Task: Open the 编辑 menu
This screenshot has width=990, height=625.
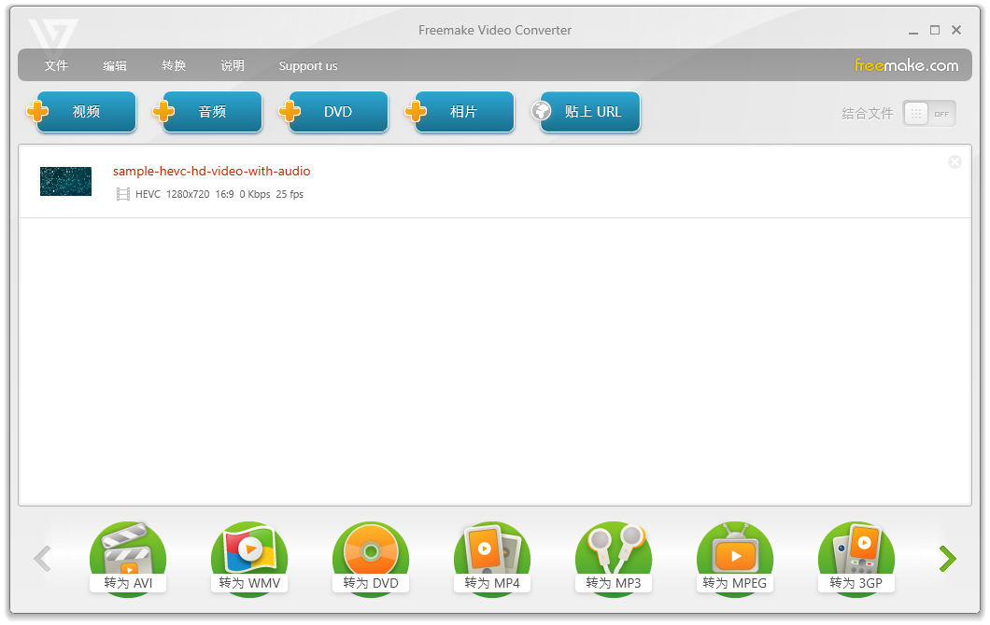Action: [x=115, y=66]
